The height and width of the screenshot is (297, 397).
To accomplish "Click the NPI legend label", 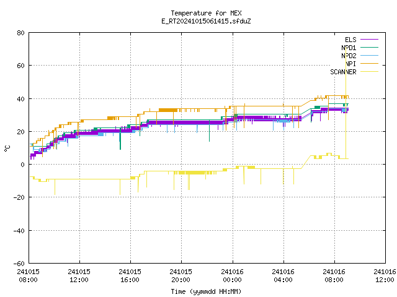I will [x=350, y=64].
